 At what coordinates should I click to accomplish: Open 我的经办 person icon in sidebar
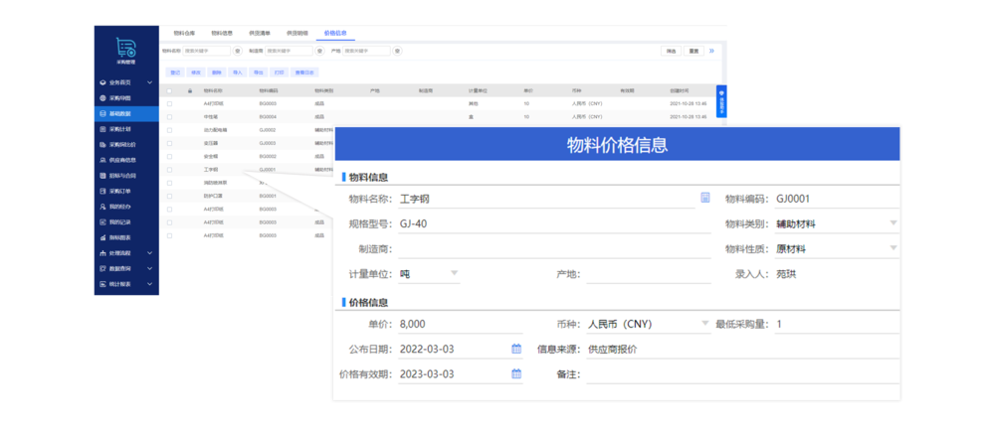(x=102, y=207)
